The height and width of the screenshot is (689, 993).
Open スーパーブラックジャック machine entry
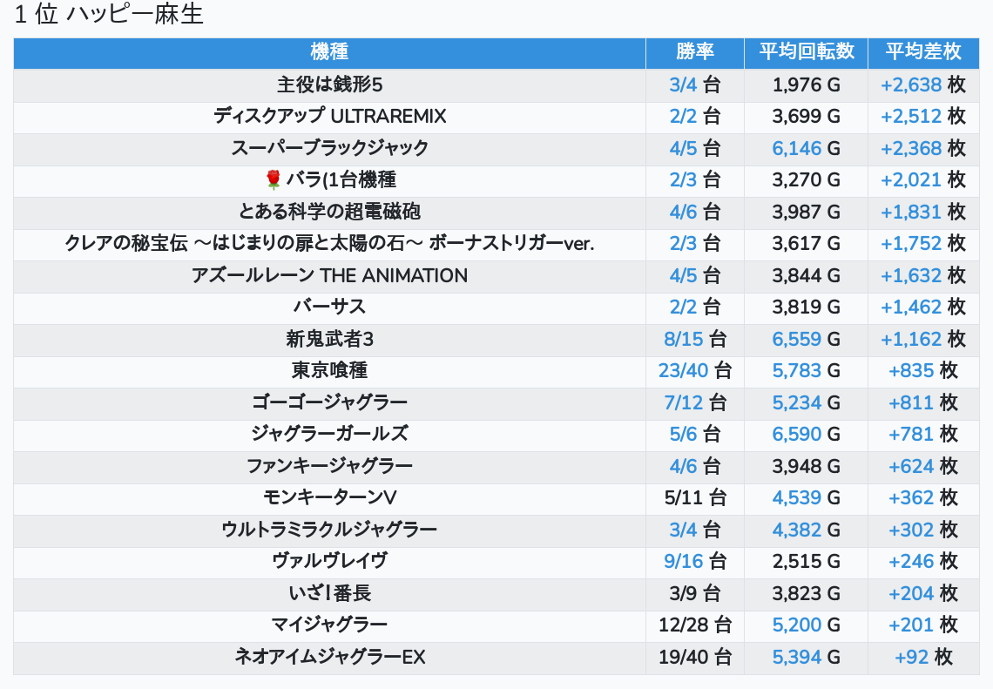[x=329, y=148]
